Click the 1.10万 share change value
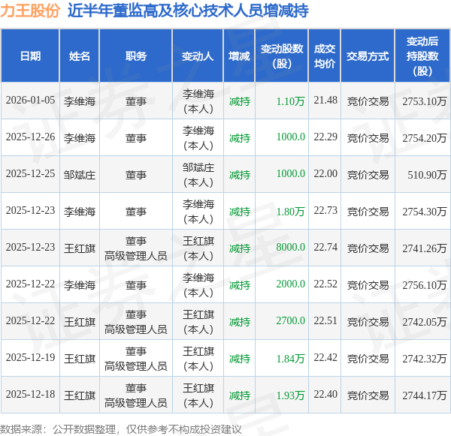The height and width of the screenshot is (436, 451). pyautogui.click(x=290, y=101)
